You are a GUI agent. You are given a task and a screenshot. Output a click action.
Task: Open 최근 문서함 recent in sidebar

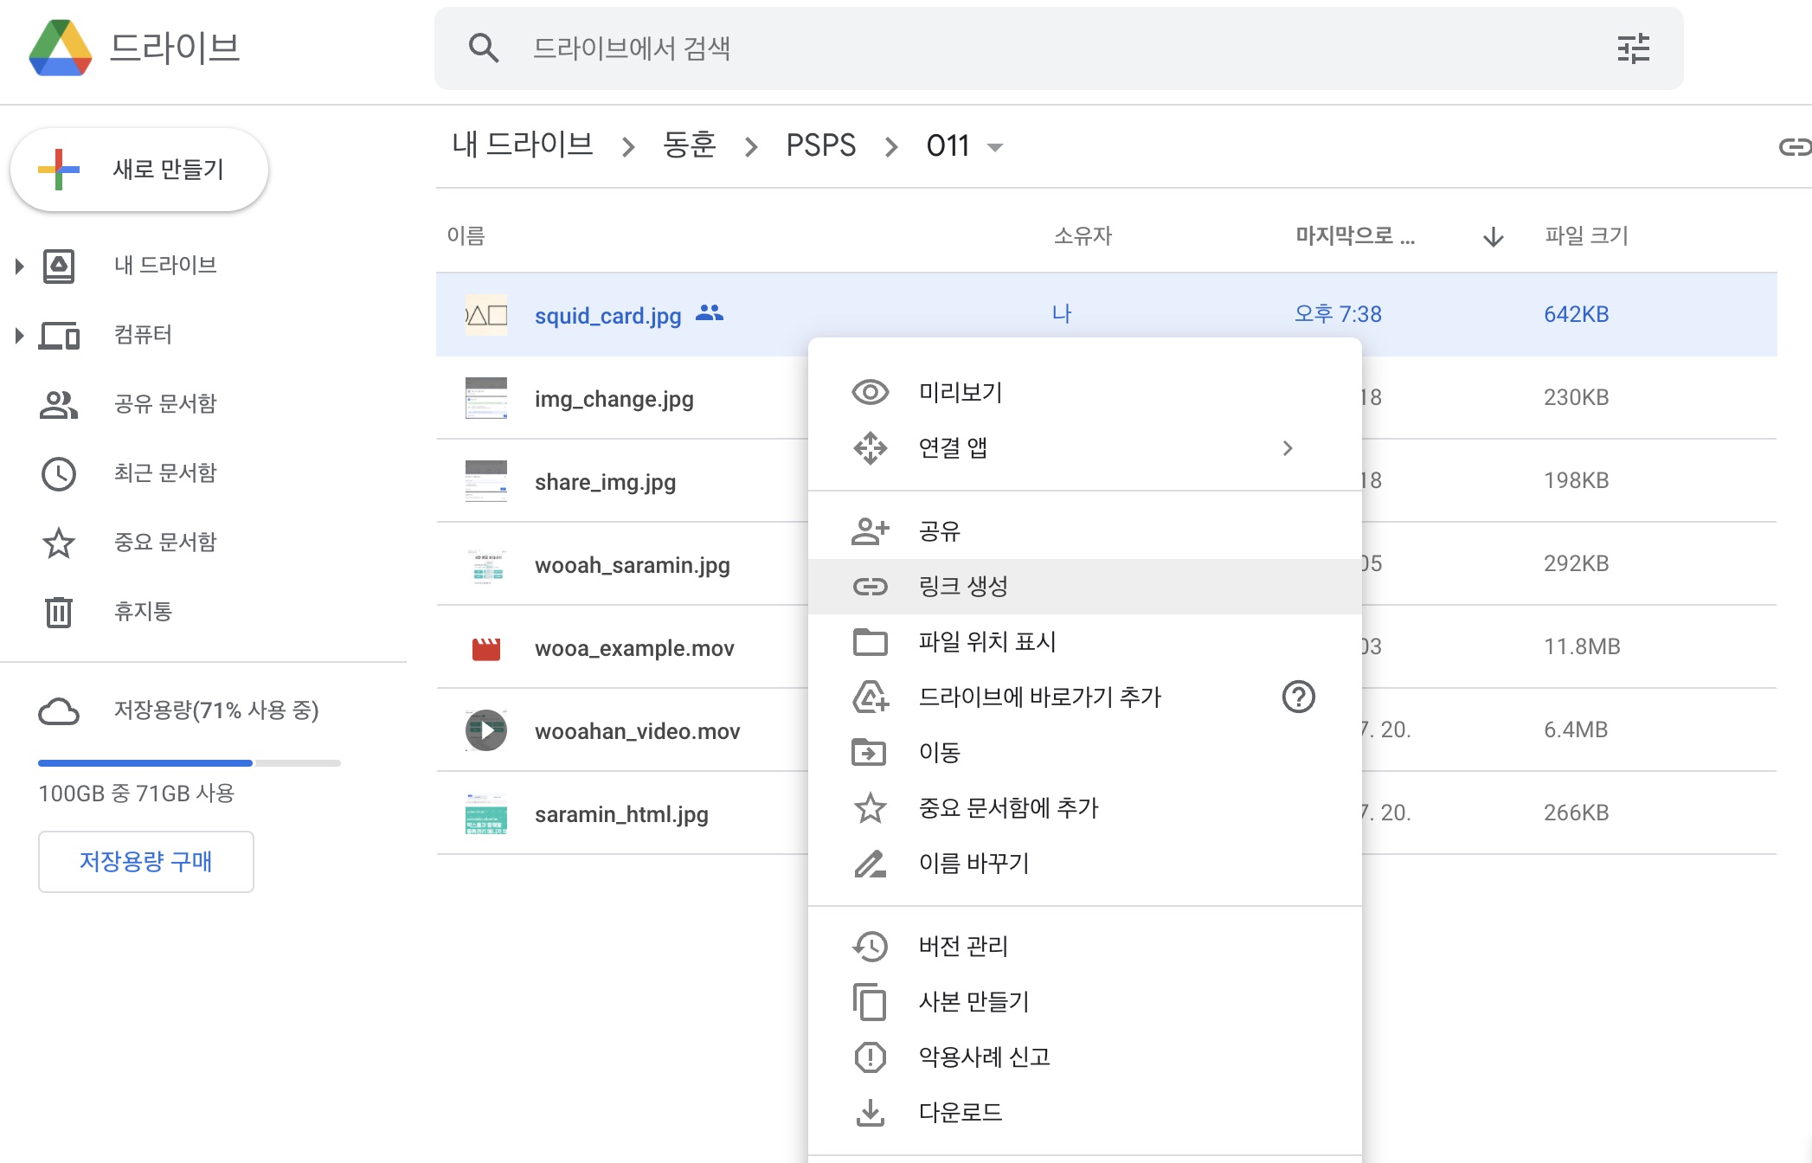click(164, 473)
